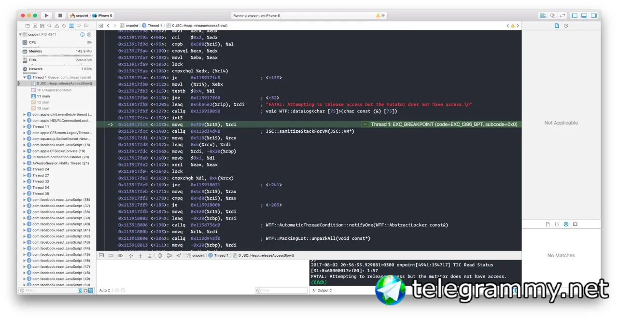Viewport: 618px width, 319px height.
Task: Jump to previous issue arrow
Action: coord(508,26)
